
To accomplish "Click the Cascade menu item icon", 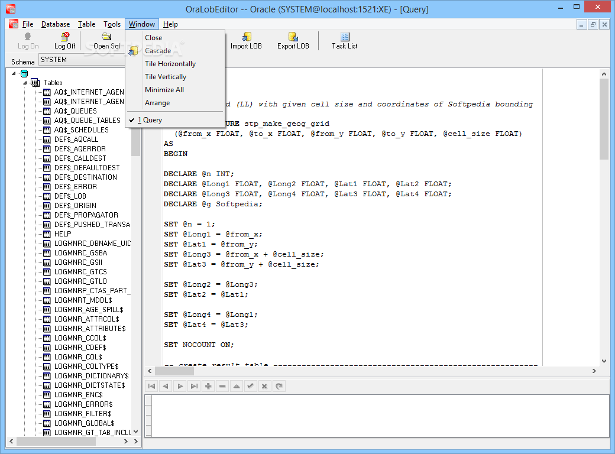I will (x=134, y=51).
